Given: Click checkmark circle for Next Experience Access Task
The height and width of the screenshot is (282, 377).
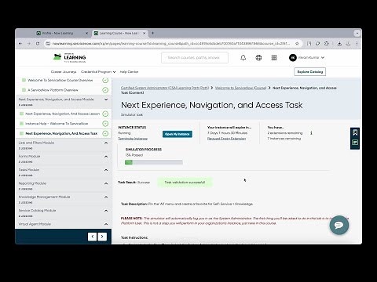Looking at the screenshot, I should pos(105,133).
